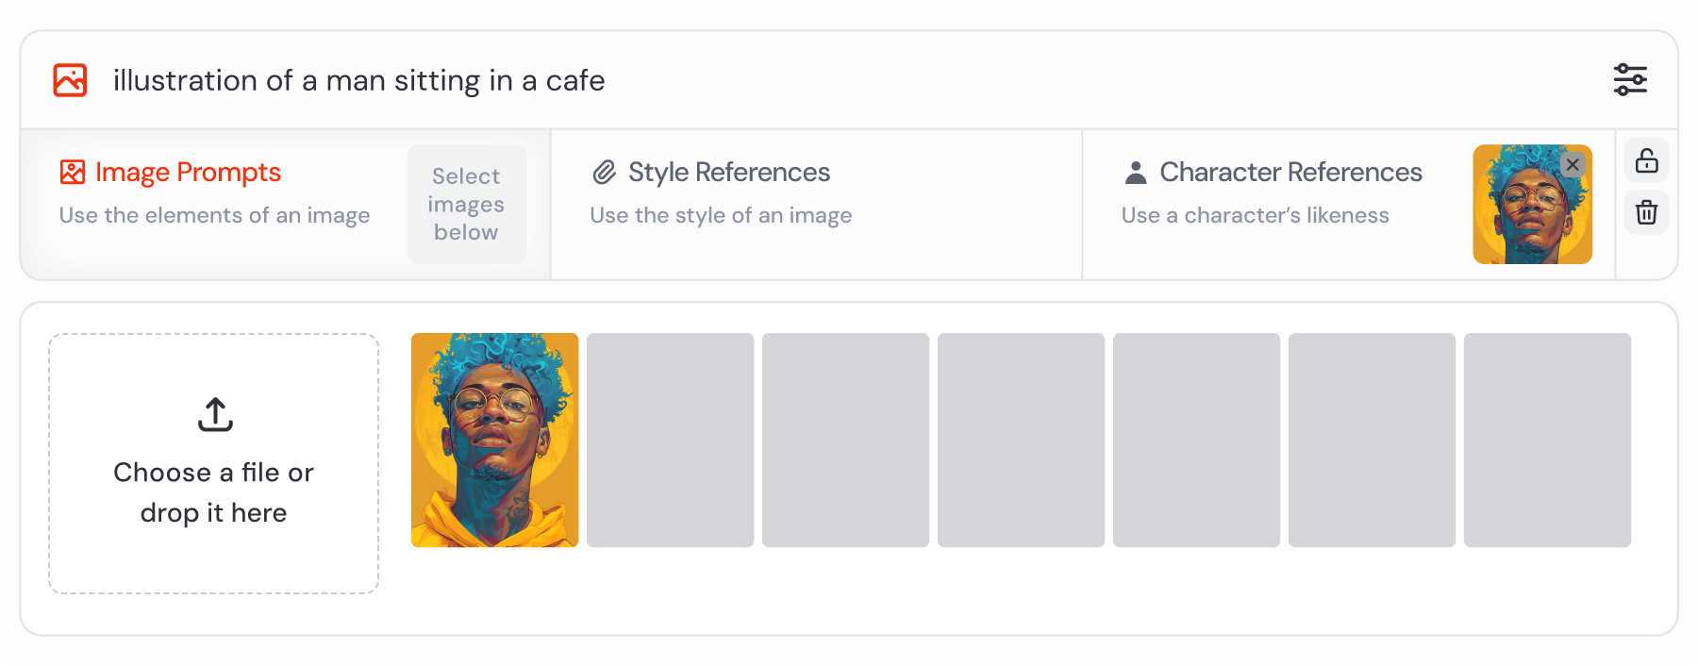Viewport: 1698px width, 666px height.
Task: Click the trash delete icon
Action: tap(1646, 211)
